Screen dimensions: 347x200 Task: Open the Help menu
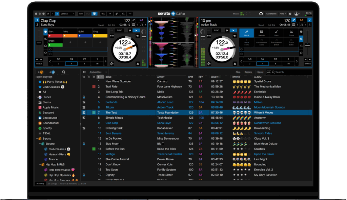pos(283,14)
